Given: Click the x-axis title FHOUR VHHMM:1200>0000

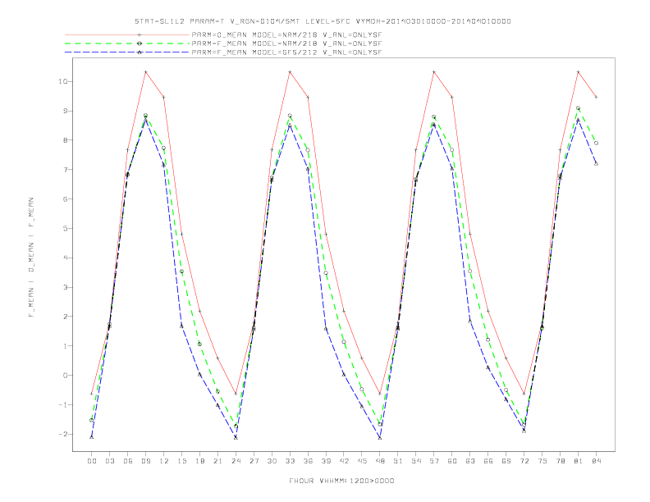Looking at the screenshot, I should (341, 481).
